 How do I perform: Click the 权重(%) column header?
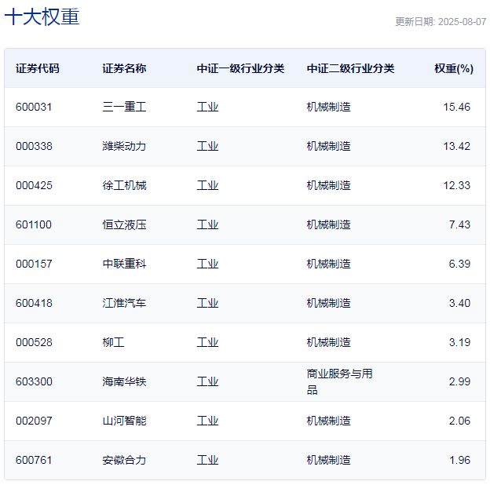click(454, 68)
